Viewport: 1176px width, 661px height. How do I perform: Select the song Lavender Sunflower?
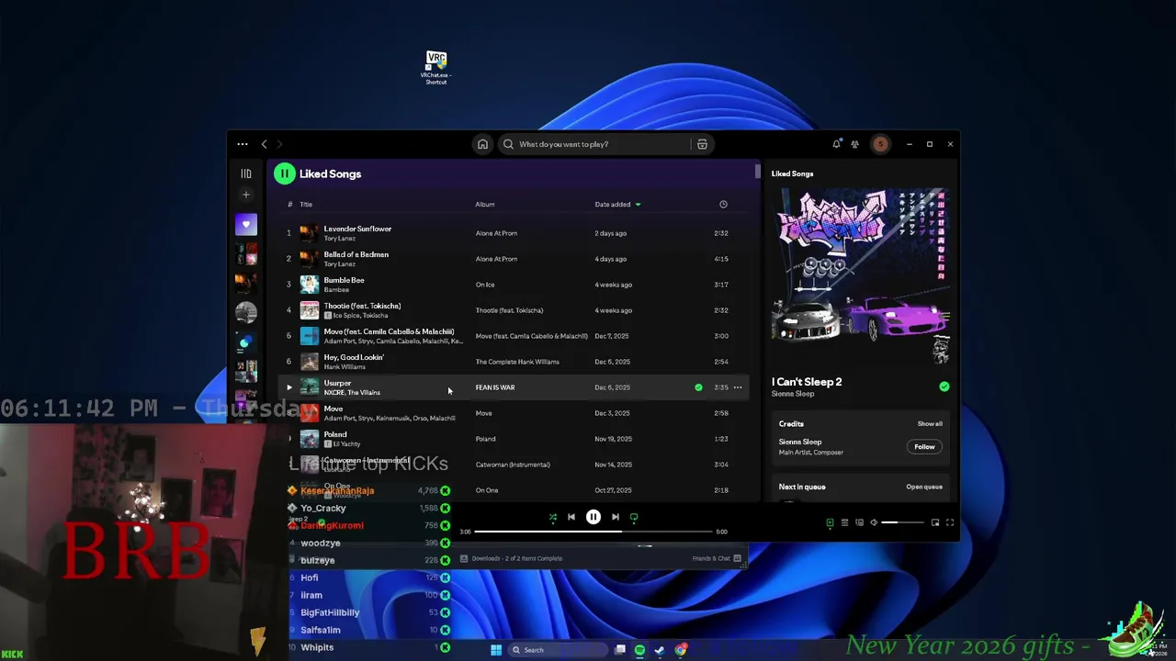click(357, 229)
